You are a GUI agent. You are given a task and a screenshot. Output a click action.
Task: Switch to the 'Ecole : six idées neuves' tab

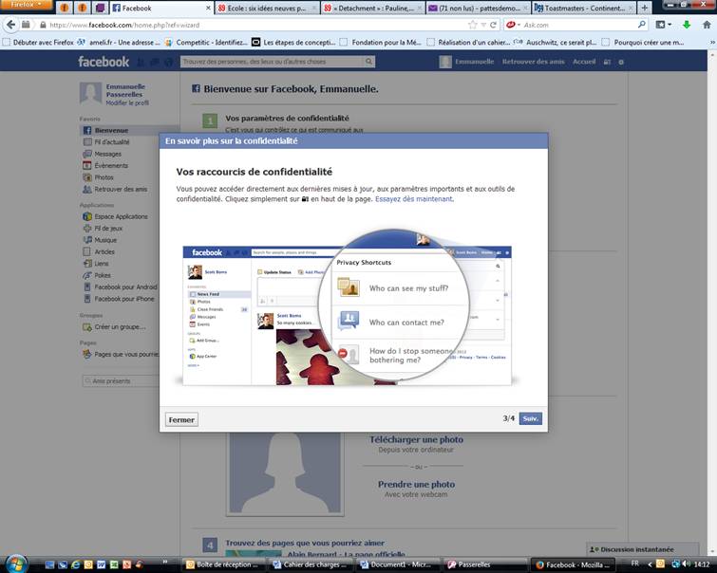pos(267,8)
